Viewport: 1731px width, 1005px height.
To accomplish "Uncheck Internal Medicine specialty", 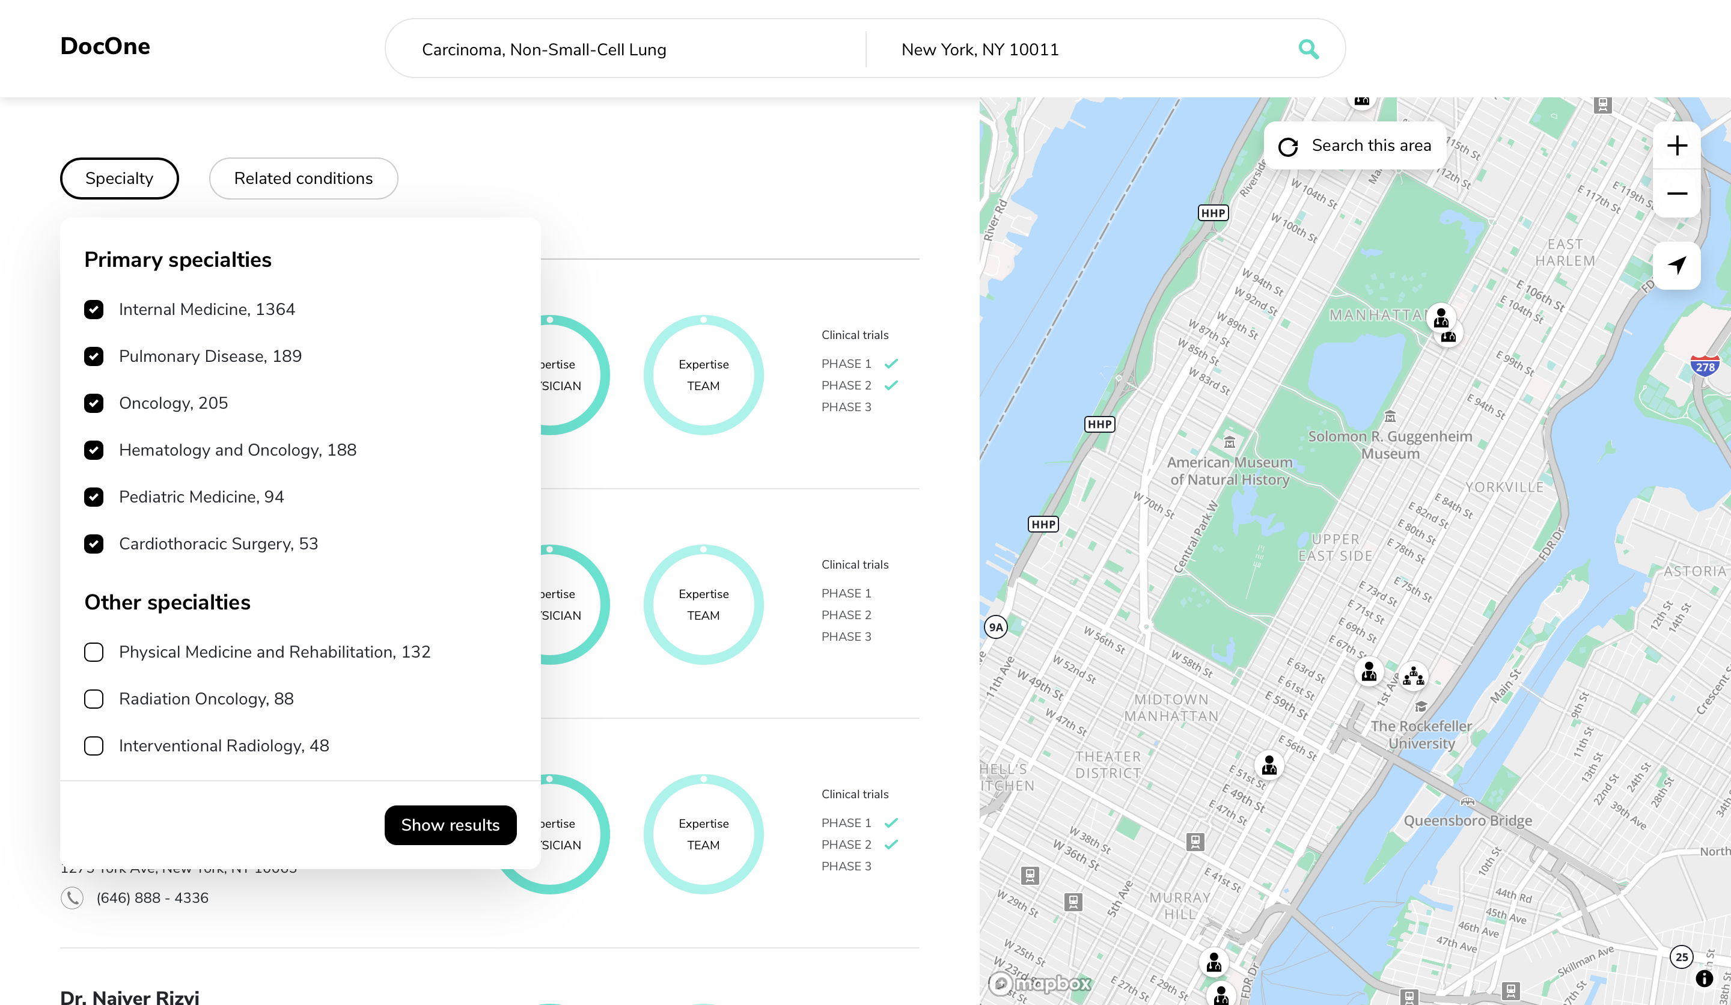I will [94, 310].
